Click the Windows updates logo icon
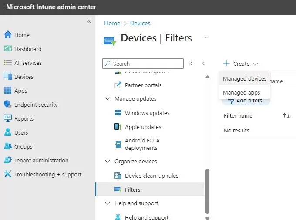The width and height of the screenshot is (296, 220). pos(118,113)
